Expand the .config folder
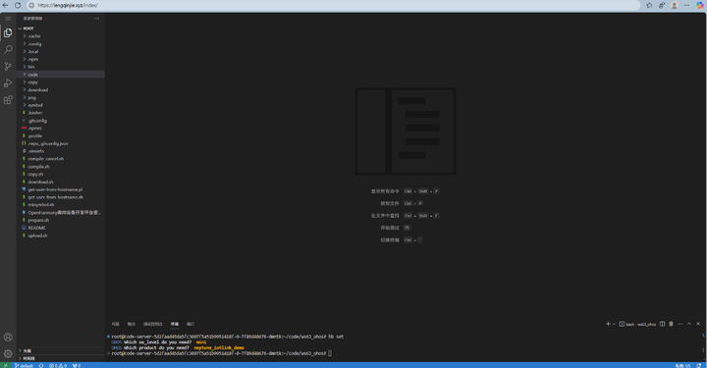The width and height of the screenshot is (707, 368). pos(61,44)
